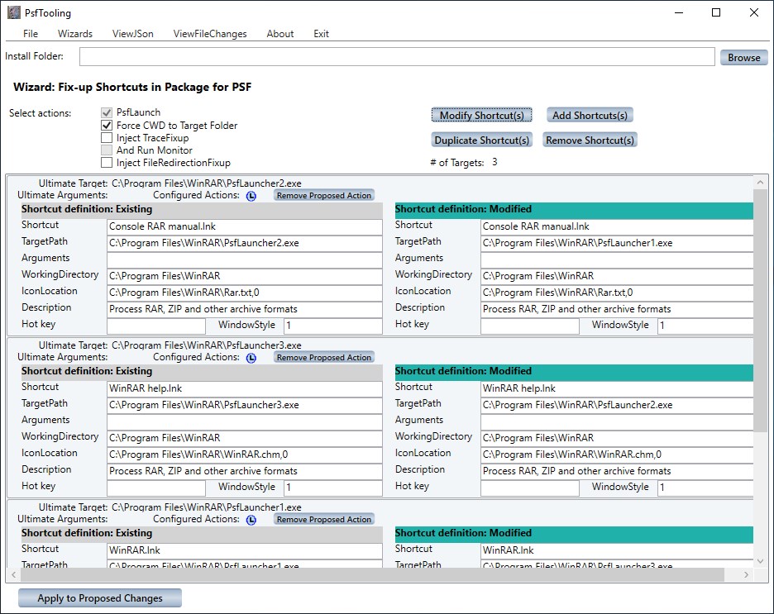Screen dimensions: 774x614
Task: Minimize the PsfTooling window
Action: coord(679,13)
